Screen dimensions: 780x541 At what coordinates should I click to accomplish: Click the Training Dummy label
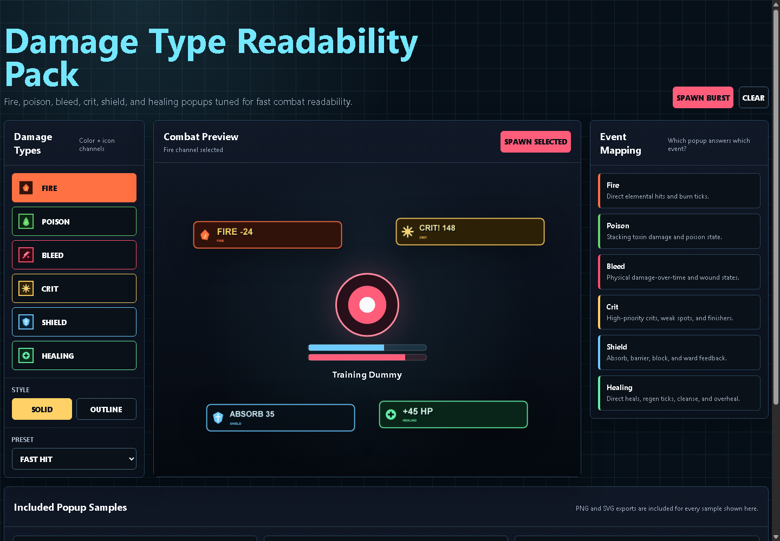[x=367, y=374]
